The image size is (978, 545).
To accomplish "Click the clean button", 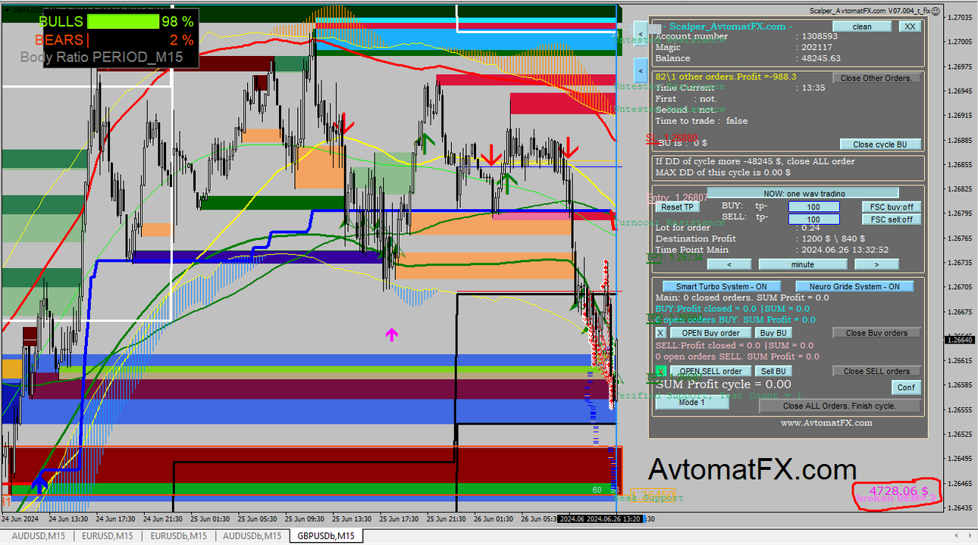I will click(862, 26).
